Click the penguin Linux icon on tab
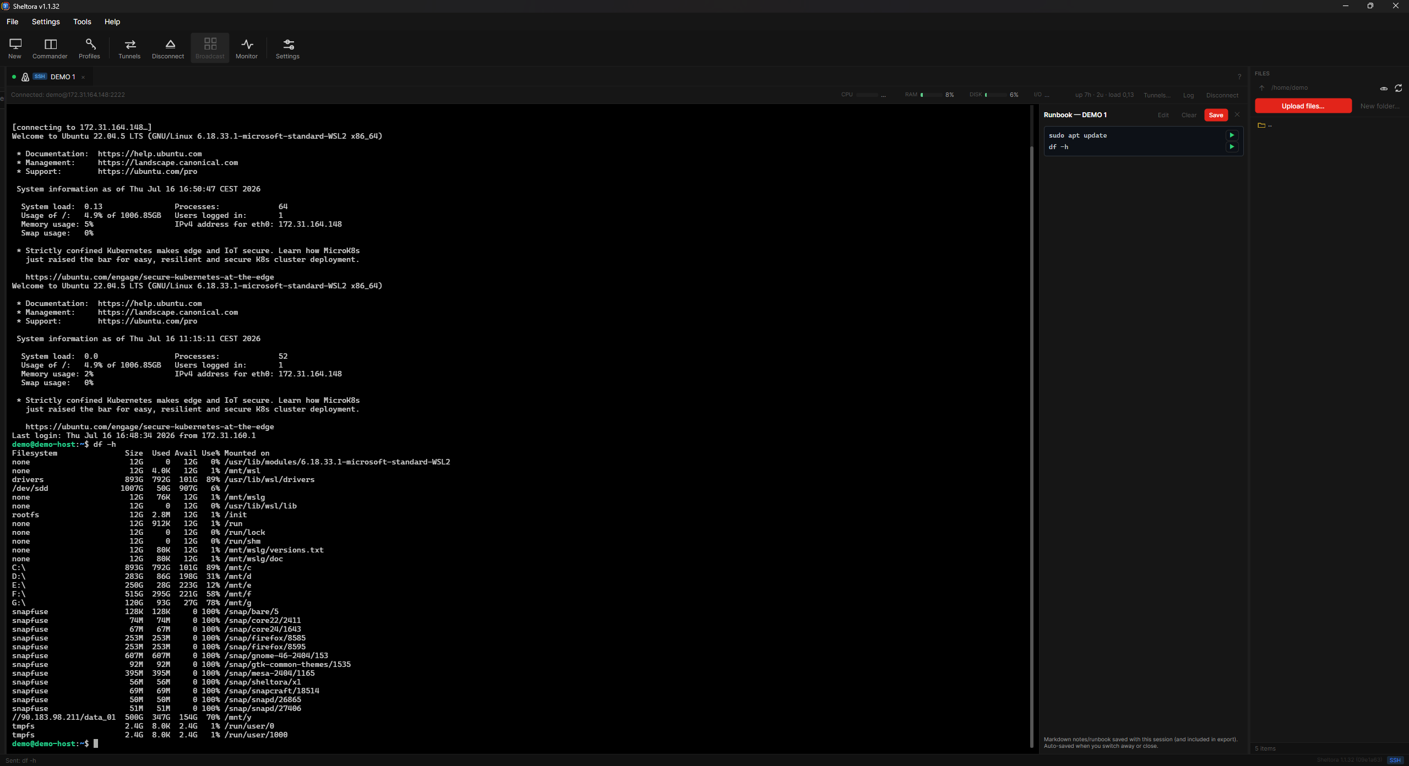Viewport: 1409px width, 766px height. tap(25, 77)
